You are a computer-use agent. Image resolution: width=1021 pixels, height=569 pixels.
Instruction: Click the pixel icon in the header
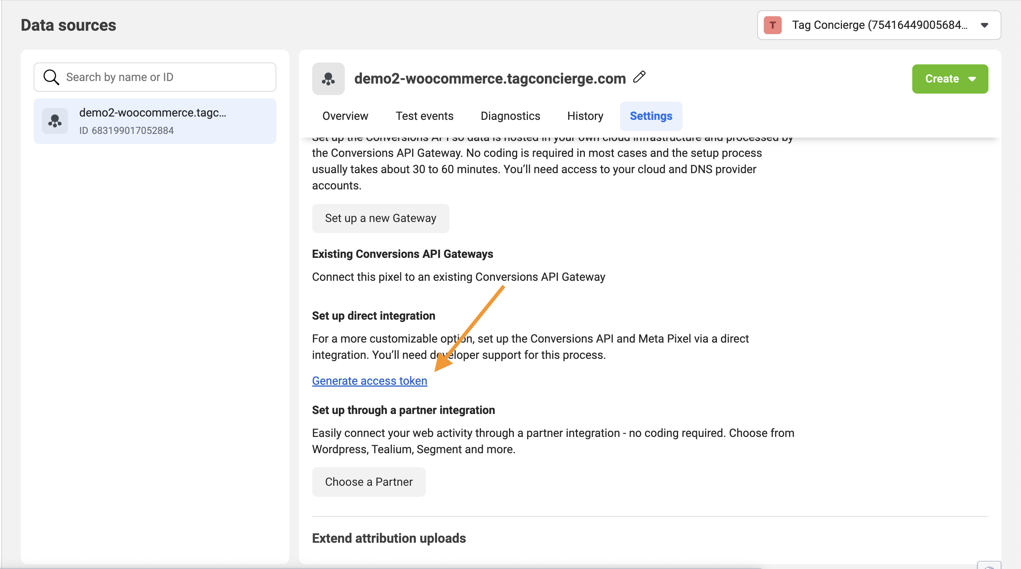click(328, 78)
